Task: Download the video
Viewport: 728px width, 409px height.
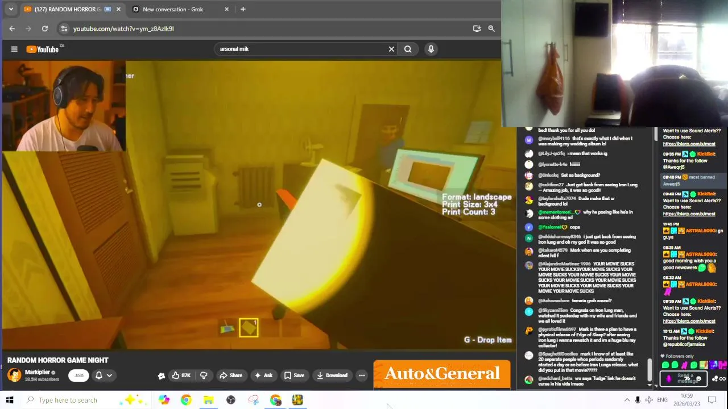Action: pyautogui.click(x=332, y=375)
